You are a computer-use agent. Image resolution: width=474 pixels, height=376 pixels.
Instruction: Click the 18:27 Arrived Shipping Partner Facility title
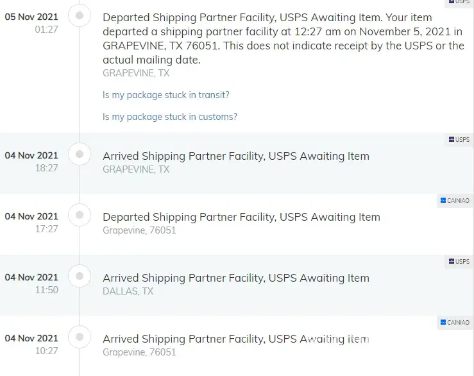(x=236, y=156)
